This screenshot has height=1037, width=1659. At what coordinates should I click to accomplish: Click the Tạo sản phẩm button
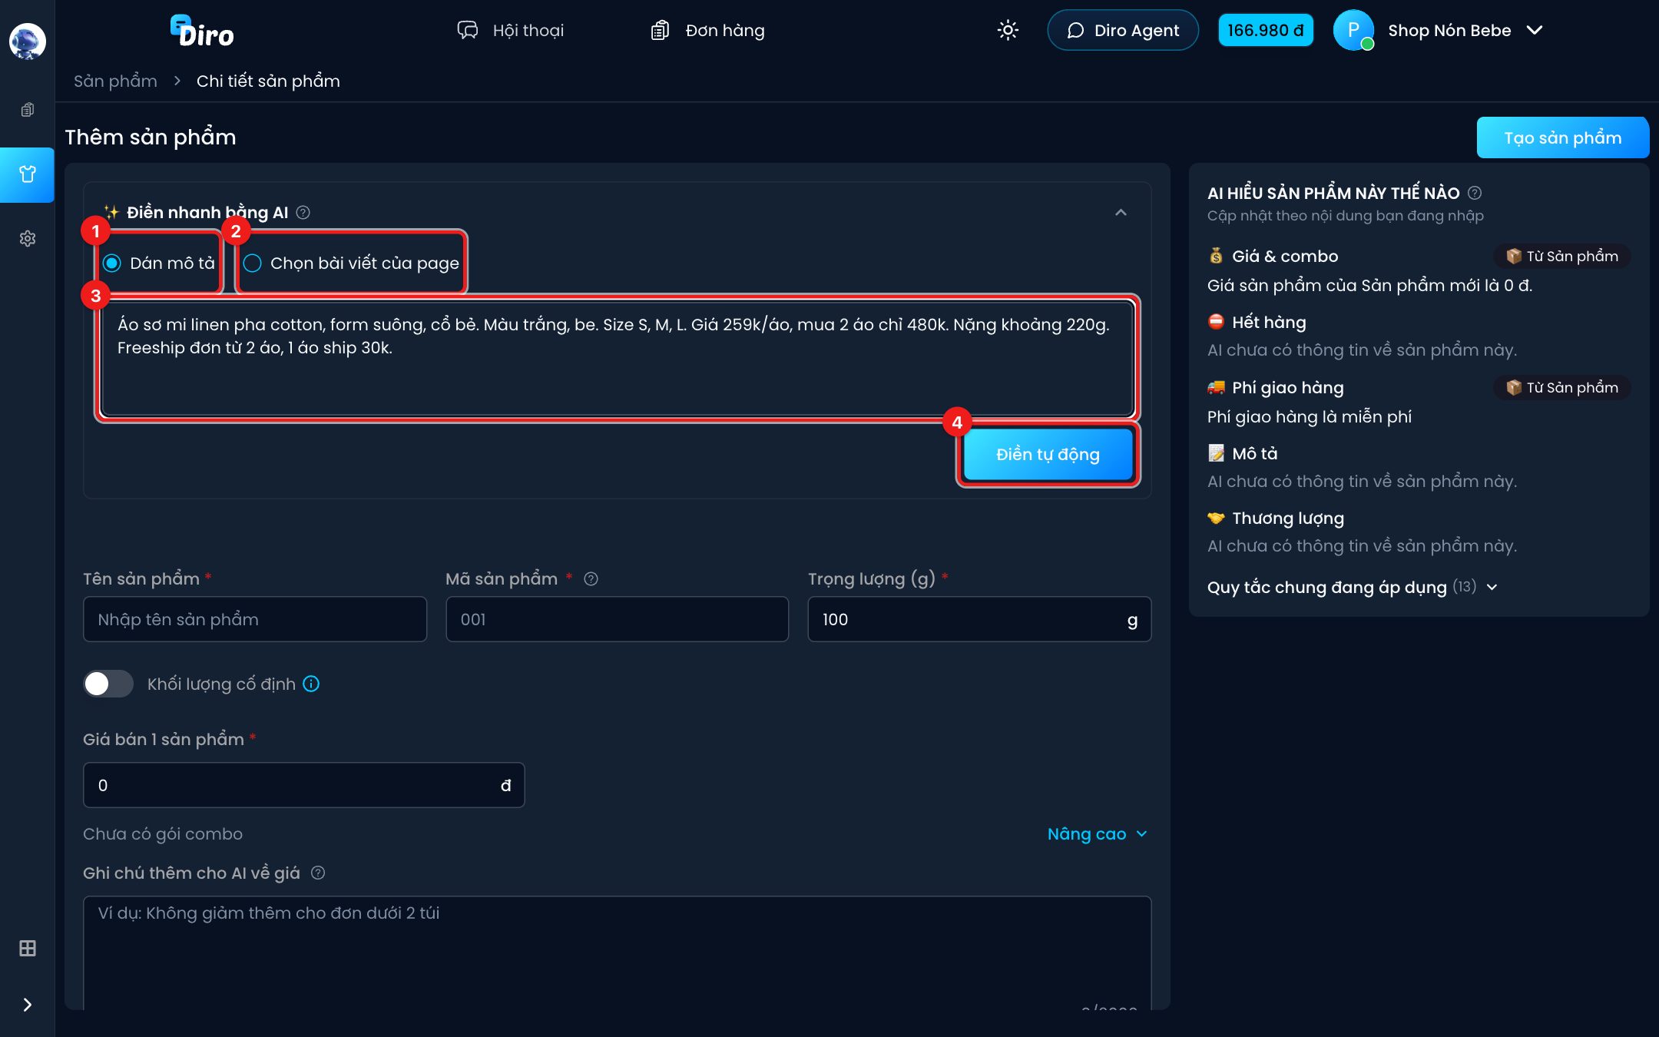point(1562,137)
